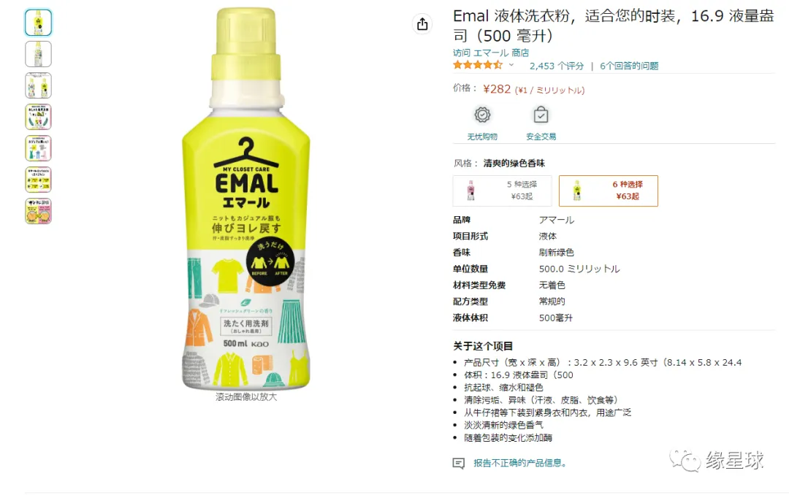The width and height of the screenshot is (789, 495).
Task: Select the first product thumbnail
Action: [x=38, y=23]
